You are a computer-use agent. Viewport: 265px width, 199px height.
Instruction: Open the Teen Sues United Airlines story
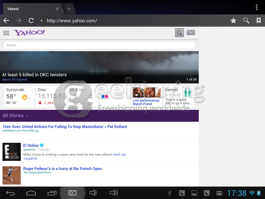pos(65,126)
